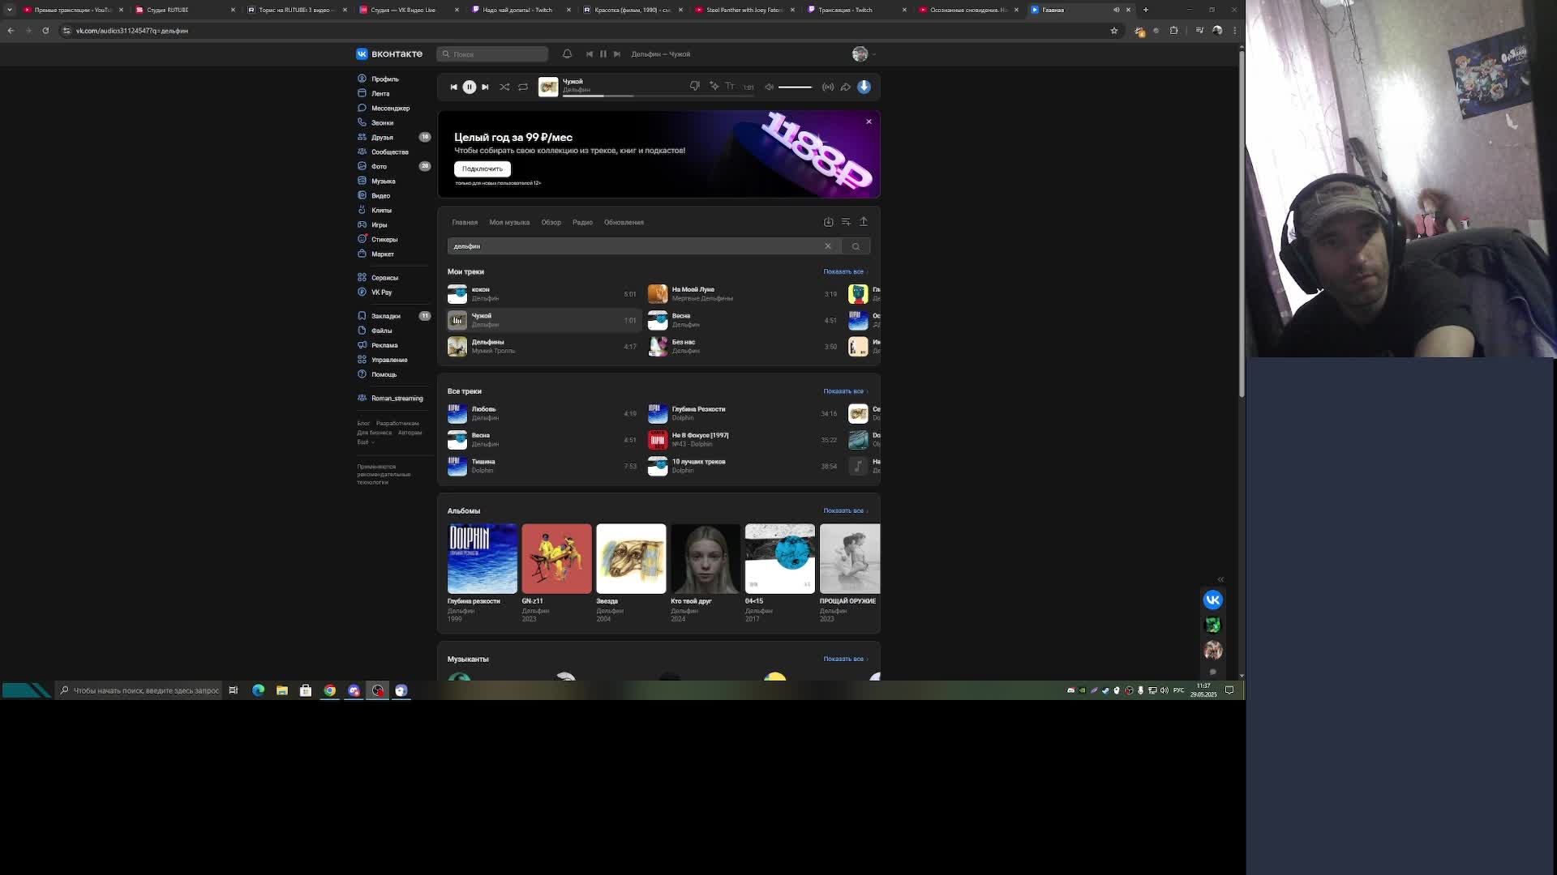Click the dislike icon in player
Image resolution: width=1557 pixels, height=875 pixels.
(x=695, y=86)
